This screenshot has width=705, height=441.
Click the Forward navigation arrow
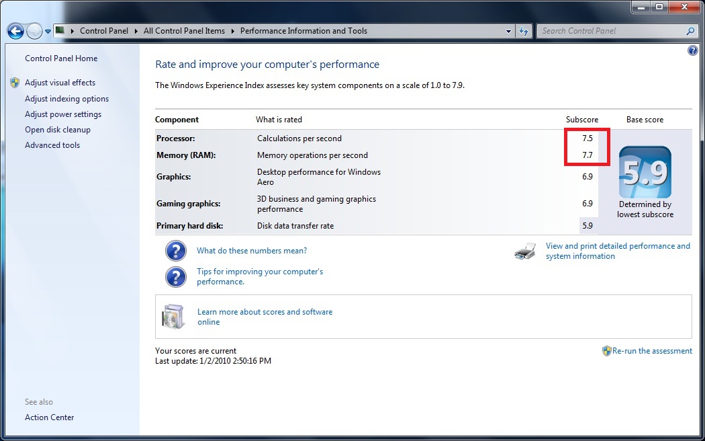coord(34,31)
